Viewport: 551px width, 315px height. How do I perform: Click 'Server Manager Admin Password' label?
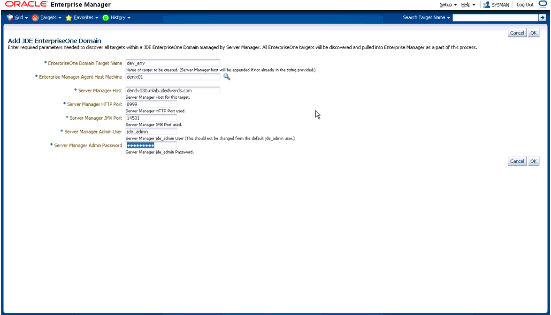click(88, 146)
